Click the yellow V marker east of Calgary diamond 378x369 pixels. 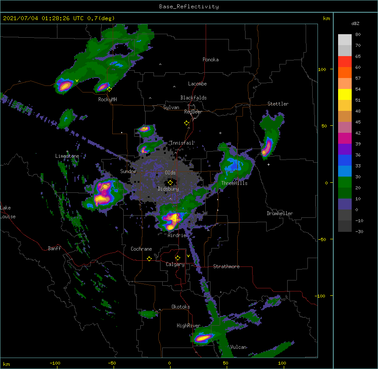pos(188,256)
